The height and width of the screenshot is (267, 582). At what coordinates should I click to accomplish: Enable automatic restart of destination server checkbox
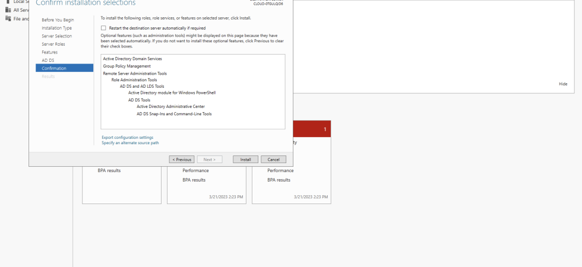tap(103, 28)
